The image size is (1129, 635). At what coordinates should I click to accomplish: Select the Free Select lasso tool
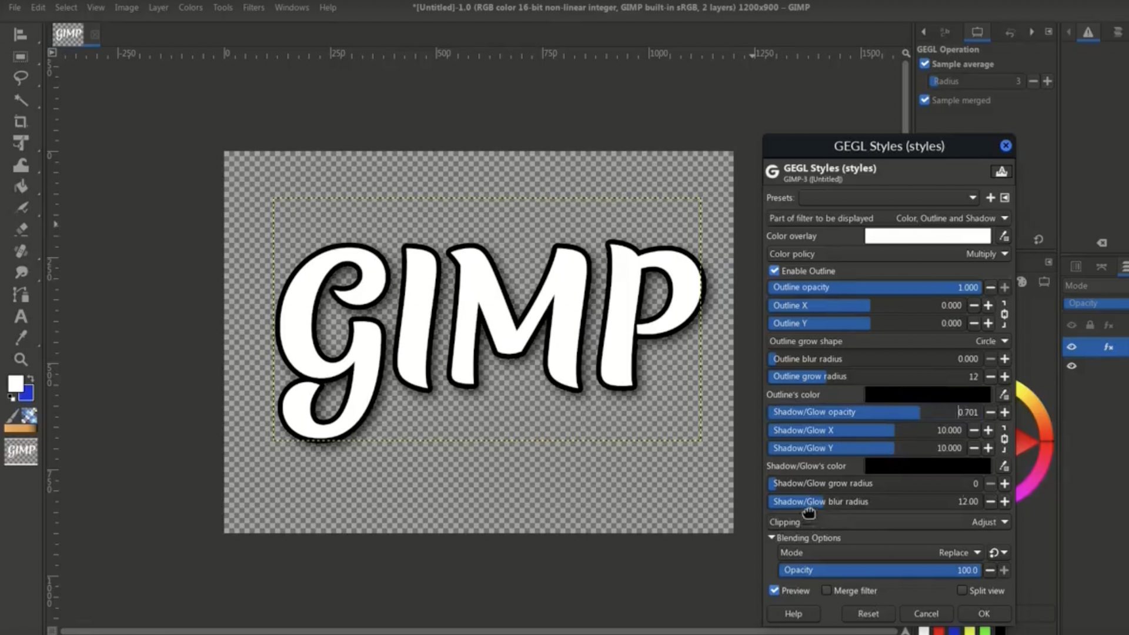click(21, 78)
